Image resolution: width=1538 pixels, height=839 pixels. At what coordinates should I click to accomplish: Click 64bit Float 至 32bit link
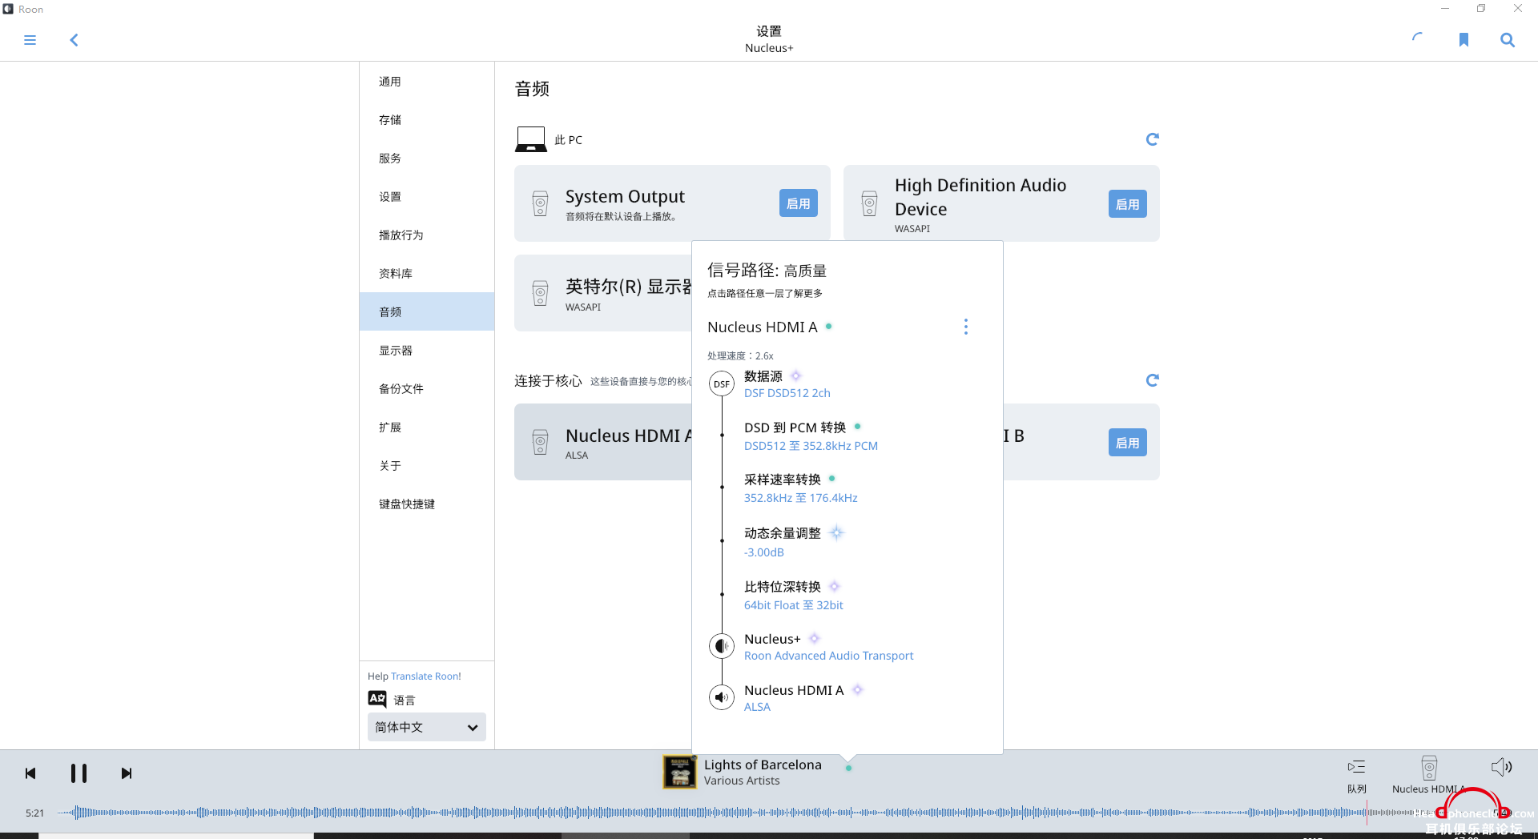[x=794, y=605]
